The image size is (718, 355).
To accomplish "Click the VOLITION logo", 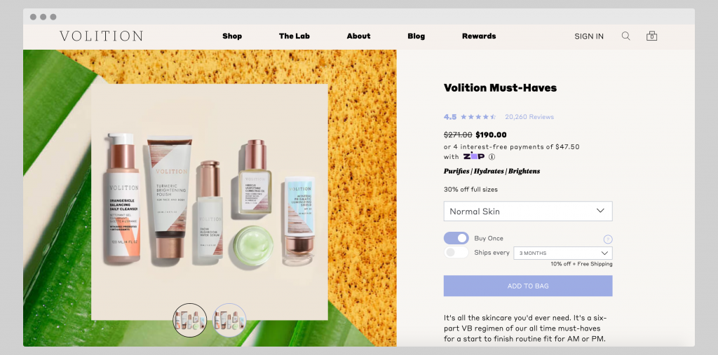I will point(101,36).
